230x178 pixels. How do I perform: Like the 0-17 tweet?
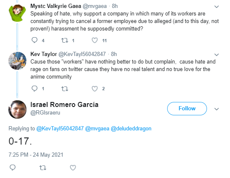73,168
